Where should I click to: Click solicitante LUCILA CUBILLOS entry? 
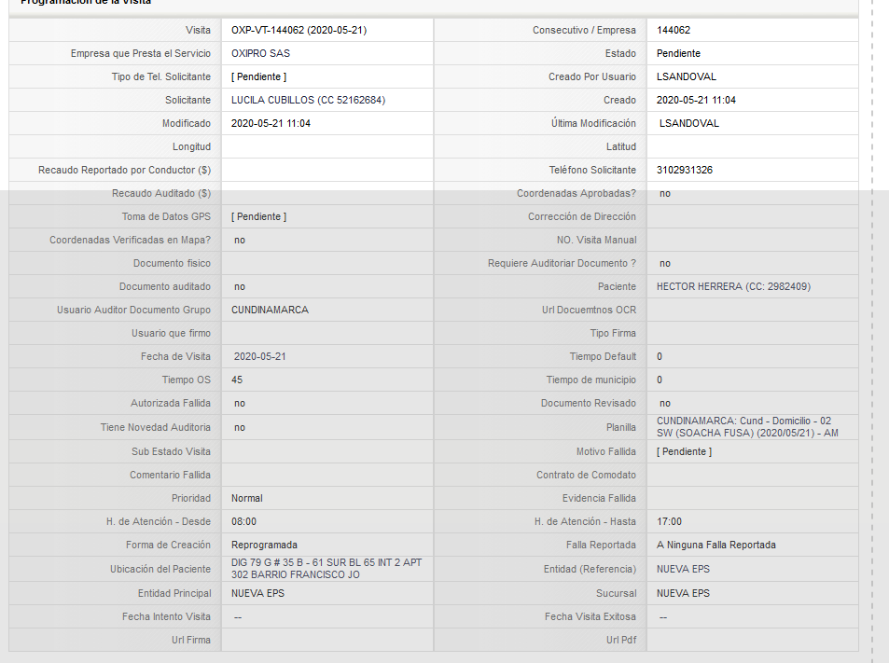(x=308, y=100)
